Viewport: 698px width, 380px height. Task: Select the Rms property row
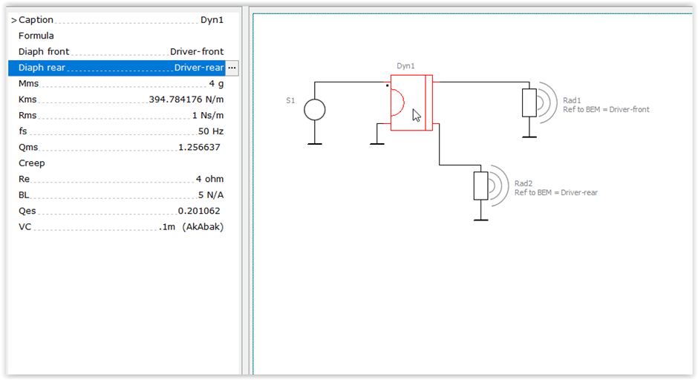click(120, 116)
